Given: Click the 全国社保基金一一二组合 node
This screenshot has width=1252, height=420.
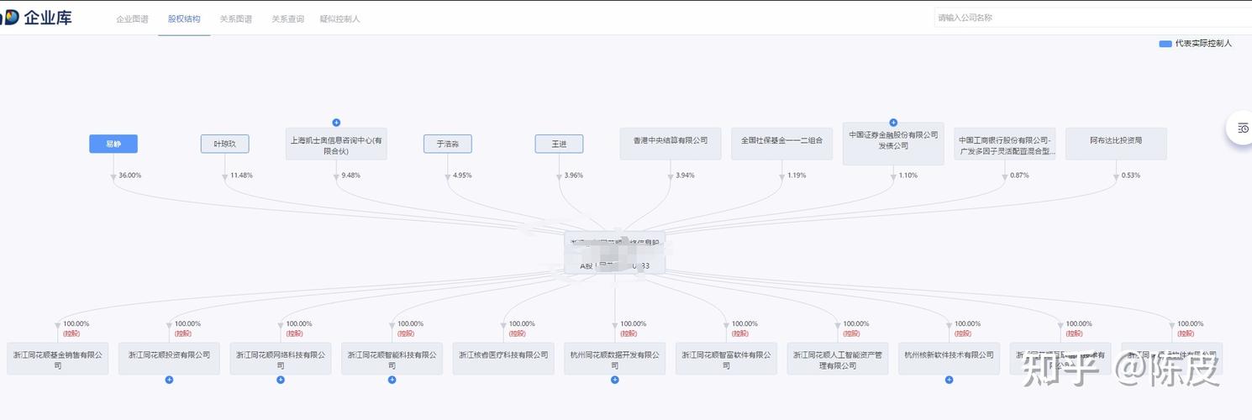Looking at the screenshot, I should [x=781, y=144].
